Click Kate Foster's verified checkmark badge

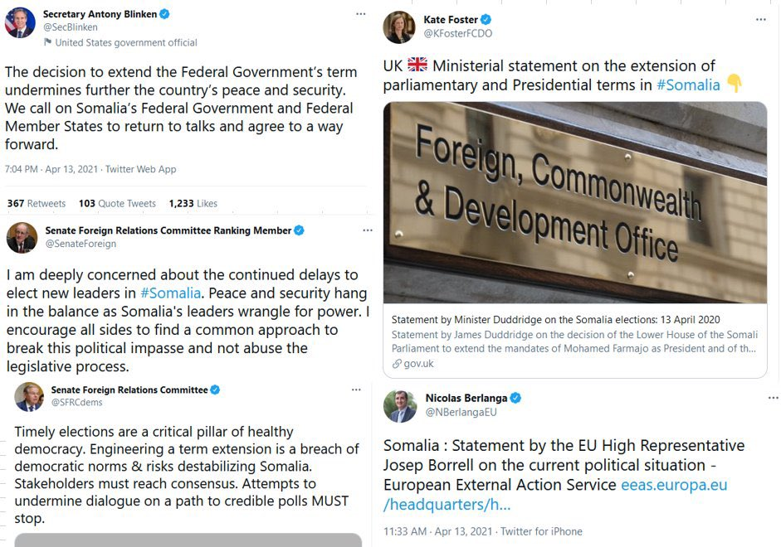(x=486, y=19)
